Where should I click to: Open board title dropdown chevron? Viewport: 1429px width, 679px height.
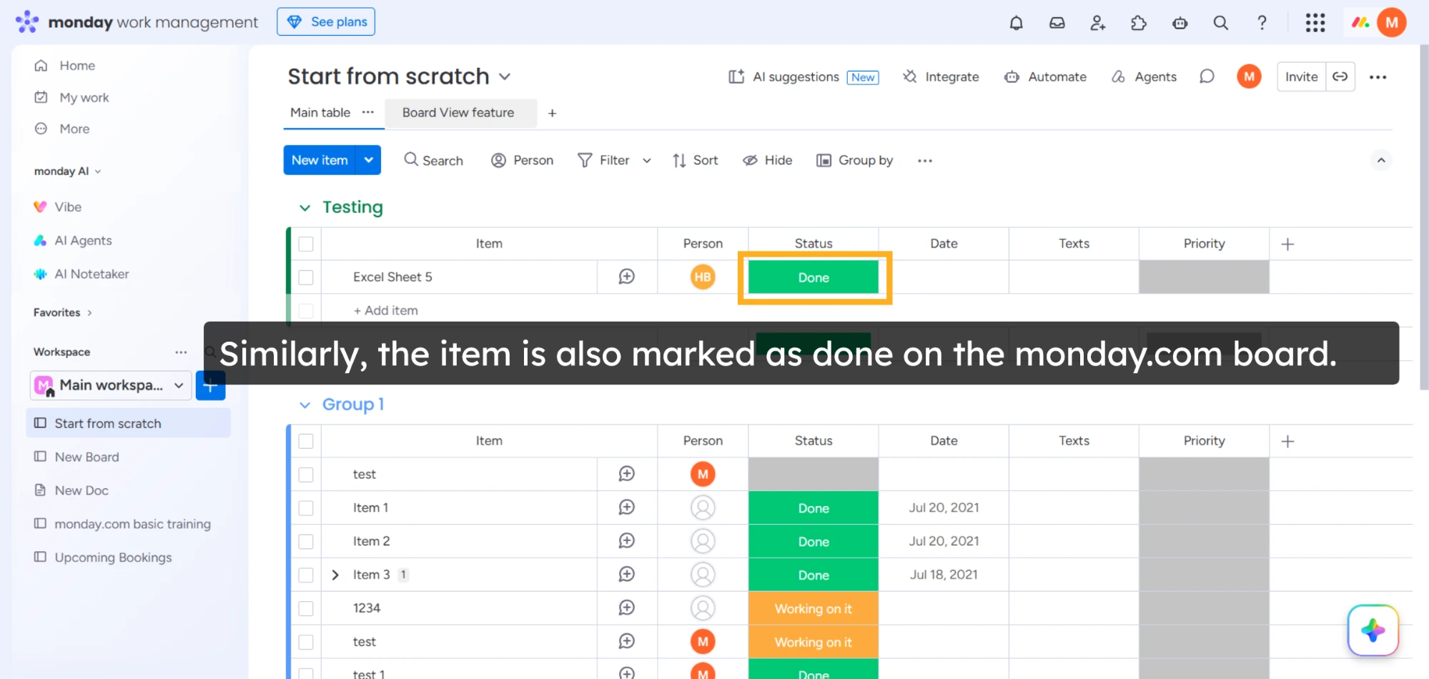pos(505,76)
